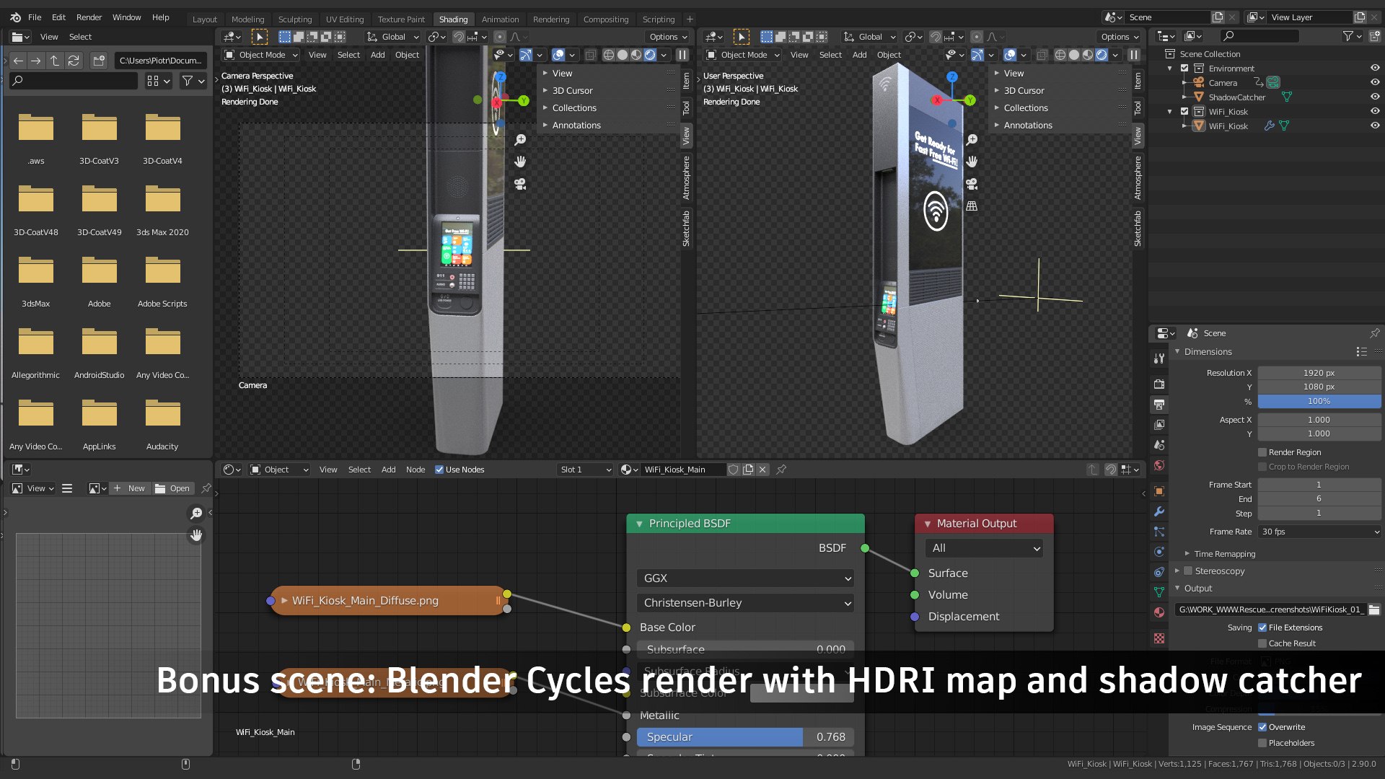Refresh the file browser list
The image size is (1385, 779).
pos(74,61)
